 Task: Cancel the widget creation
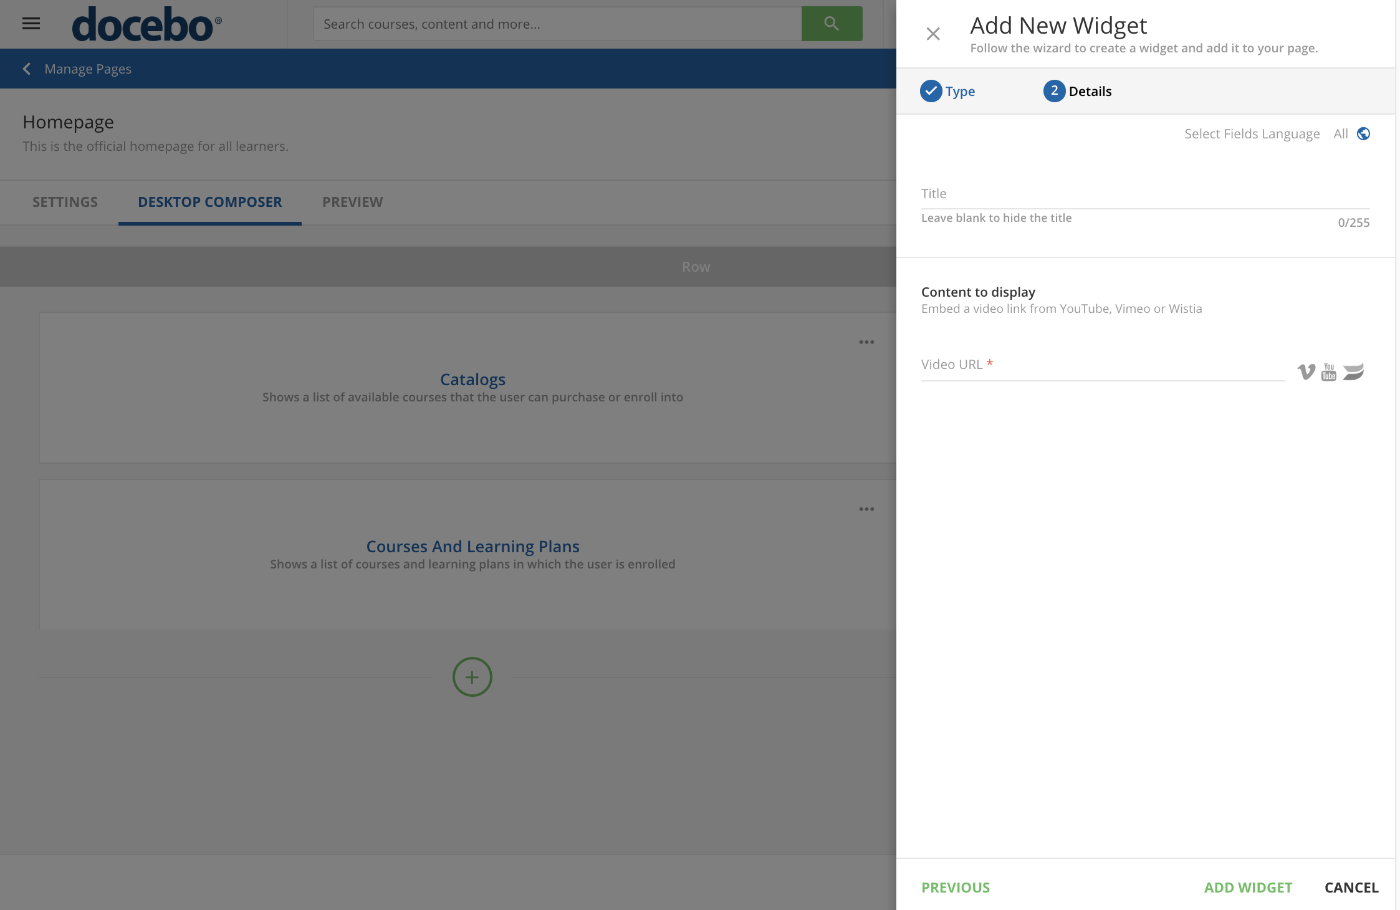tap(1351, 888)
